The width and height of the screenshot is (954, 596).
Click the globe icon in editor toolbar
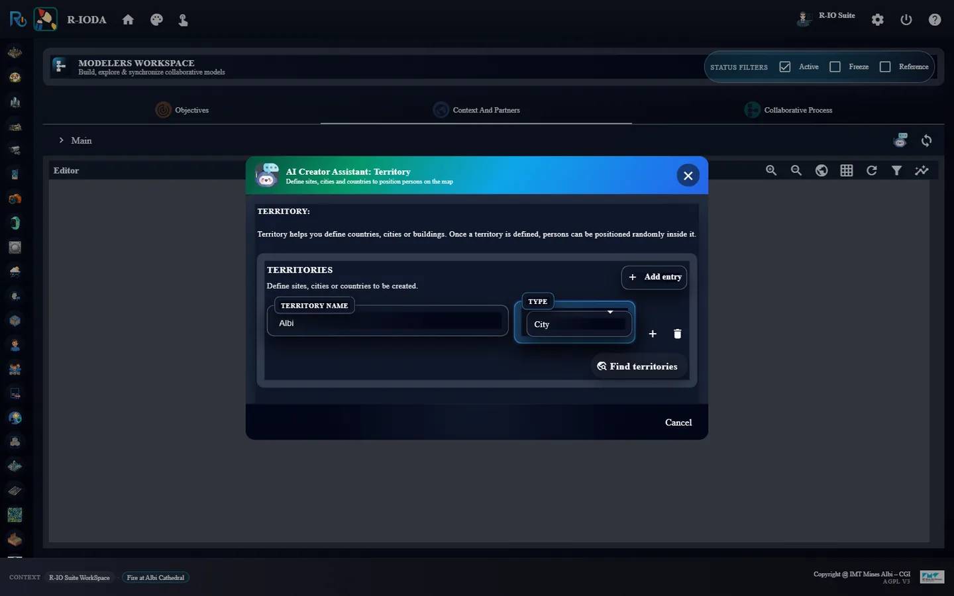(821, 171)
